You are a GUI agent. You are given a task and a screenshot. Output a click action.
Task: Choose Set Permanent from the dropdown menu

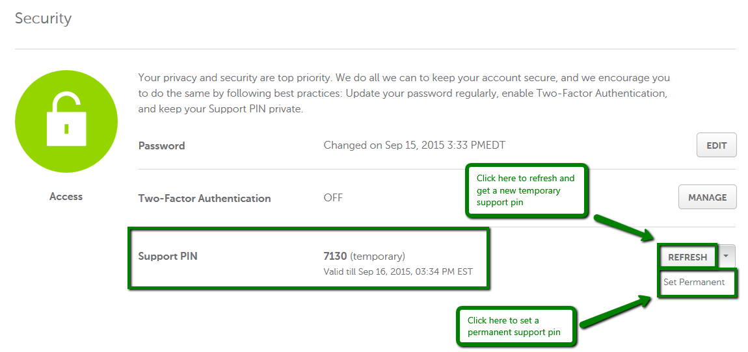point(694,282)
